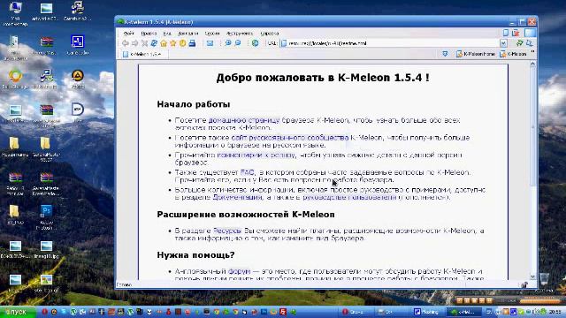
Task: Open the dropdown arrow left of K-Meleon Home
Action: [445, 54]
